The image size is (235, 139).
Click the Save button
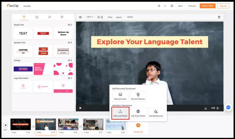(x=180, y=6)
